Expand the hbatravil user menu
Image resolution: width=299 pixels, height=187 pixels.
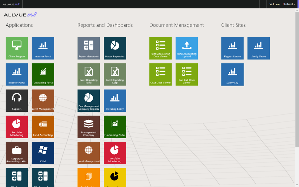tap(289, 4)
